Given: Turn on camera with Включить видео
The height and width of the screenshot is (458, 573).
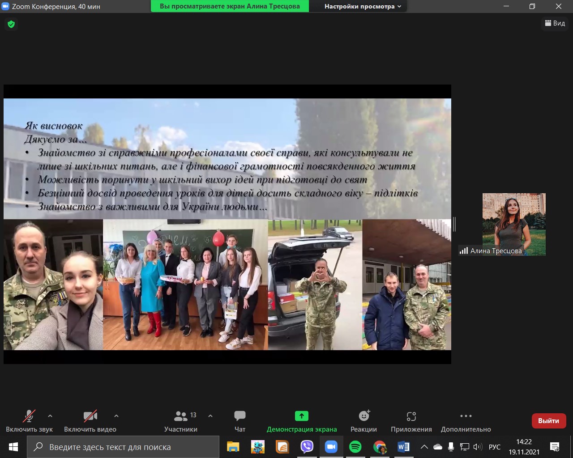Looking at the screenshot, I should click(90, 421).
